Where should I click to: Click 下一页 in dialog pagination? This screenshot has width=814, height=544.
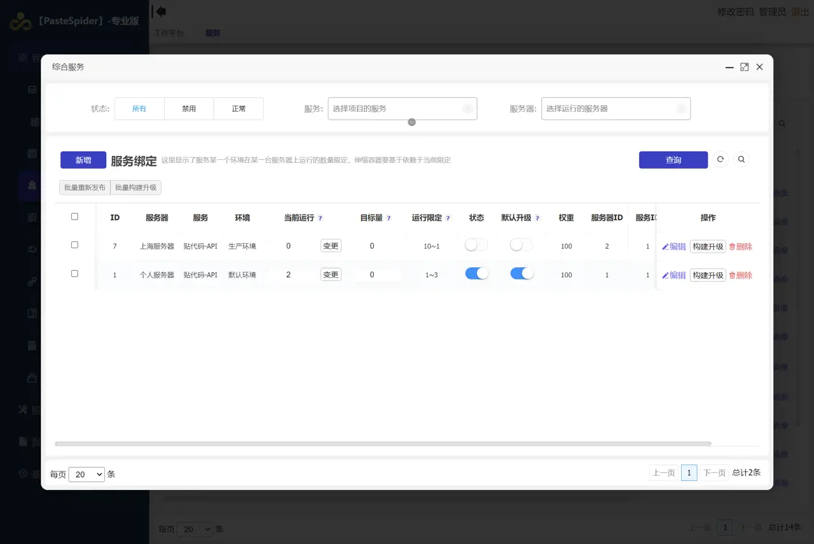tap(714, 473)
